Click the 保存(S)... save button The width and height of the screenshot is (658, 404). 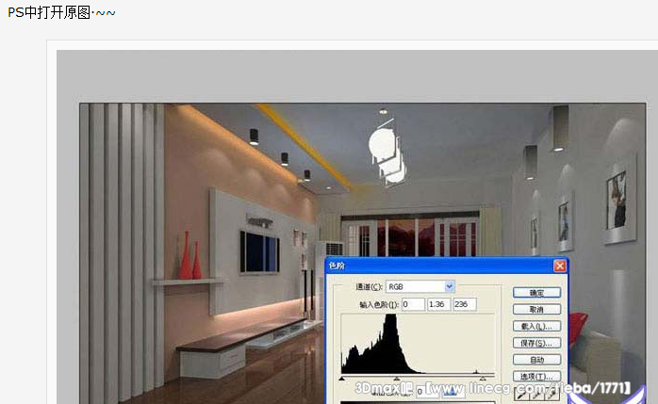pos(536,343)
